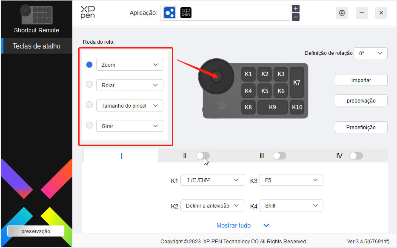Open Teclas de atalho sidebar item
The height and width of the screenshot is (248, 397).
(37, 46)
